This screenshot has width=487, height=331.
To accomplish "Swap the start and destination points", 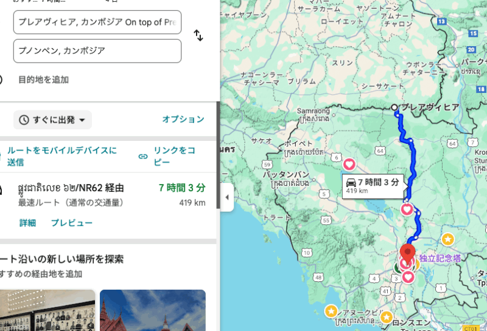I will pyautogui.click(x=198, y=35).
